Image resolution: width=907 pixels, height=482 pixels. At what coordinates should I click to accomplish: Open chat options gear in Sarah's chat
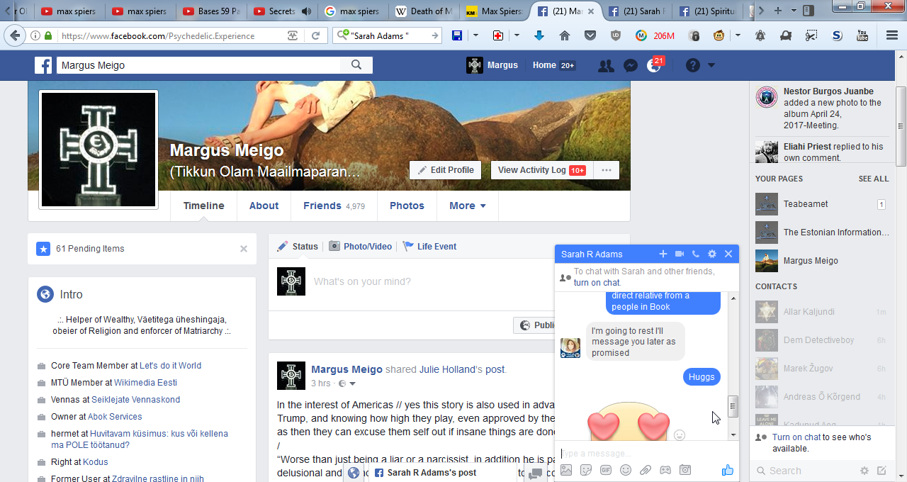pos(712,254)
